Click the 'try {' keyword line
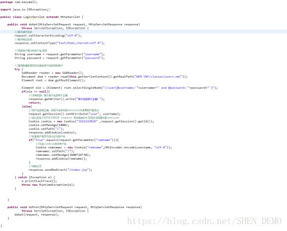The width and height of the screenshot is (287, 231). coord(19,69)
